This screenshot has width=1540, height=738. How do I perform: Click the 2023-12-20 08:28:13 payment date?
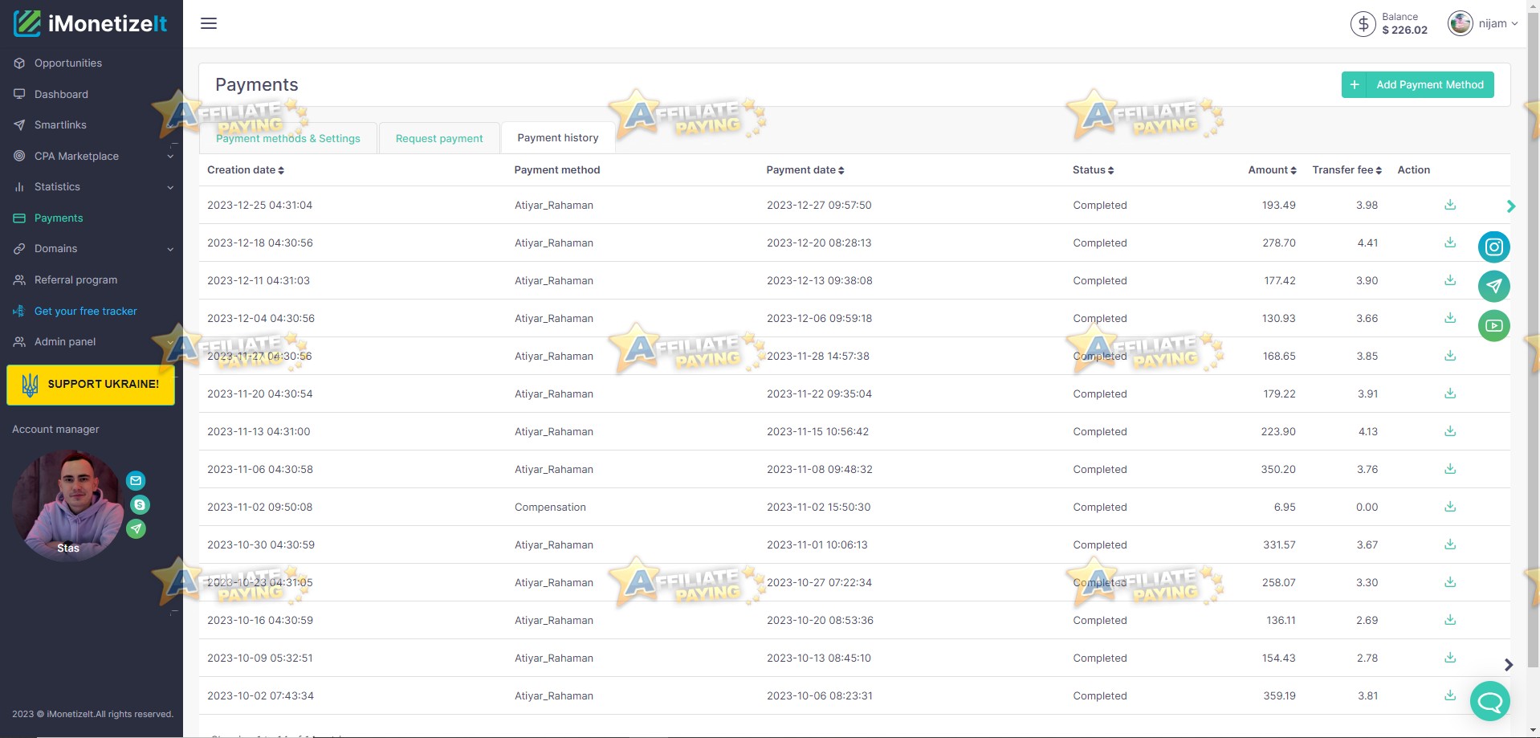[x=819, y=243]
